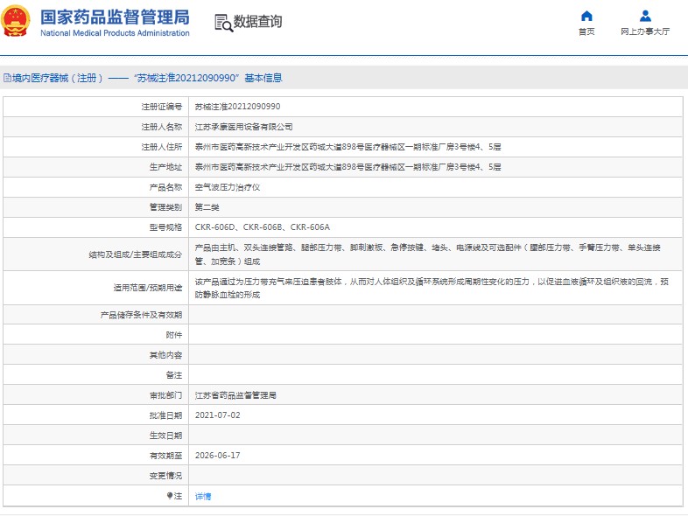Click the 其他内容 row label
The height and width of the screenshot is (516, 688).
pos(165,355)
